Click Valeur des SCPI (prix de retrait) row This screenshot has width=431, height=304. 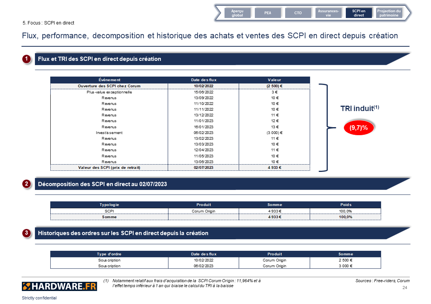tap(180, 167)
